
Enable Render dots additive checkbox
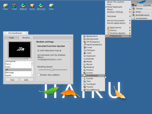pyautogui.click(x=39, y=75)
